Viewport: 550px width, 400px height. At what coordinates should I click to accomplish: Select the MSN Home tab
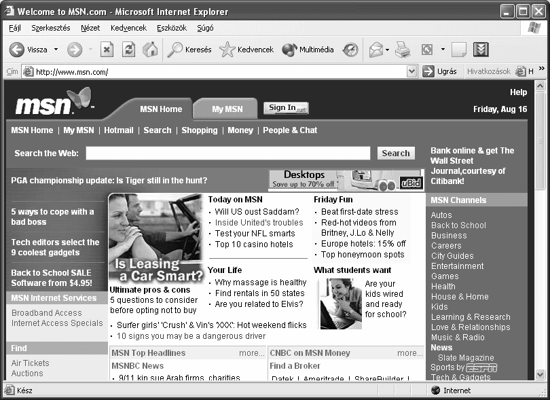[x=161, y=109]
